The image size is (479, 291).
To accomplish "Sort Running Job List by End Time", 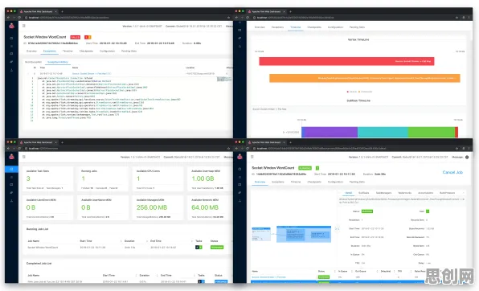I will [156, 241].
